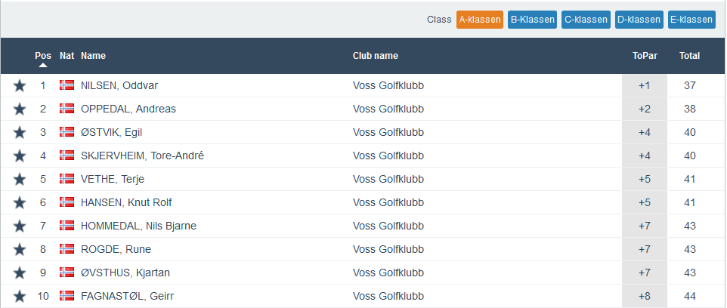View E-klassen class results

point(691,20)
